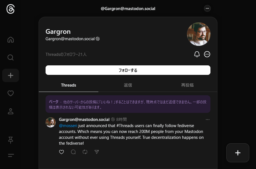Open the @mosseri mention link
256x169 pixels.
[x=68, y=126]
